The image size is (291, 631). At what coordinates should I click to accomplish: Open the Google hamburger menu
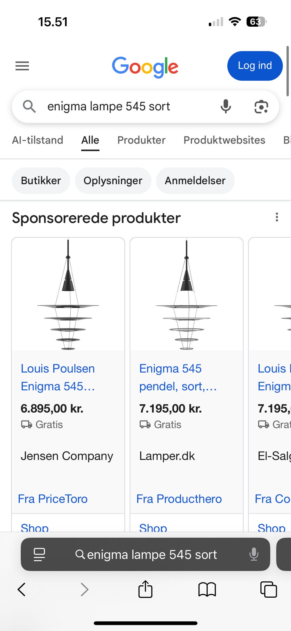[x=22, y=66]
